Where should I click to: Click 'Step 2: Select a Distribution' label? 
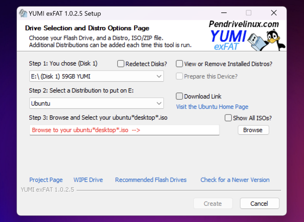click(x=81, y=91)
